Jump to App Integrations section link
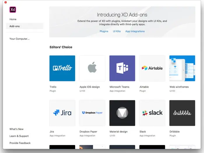The image size is (204, 153). [x=135, y=31]
